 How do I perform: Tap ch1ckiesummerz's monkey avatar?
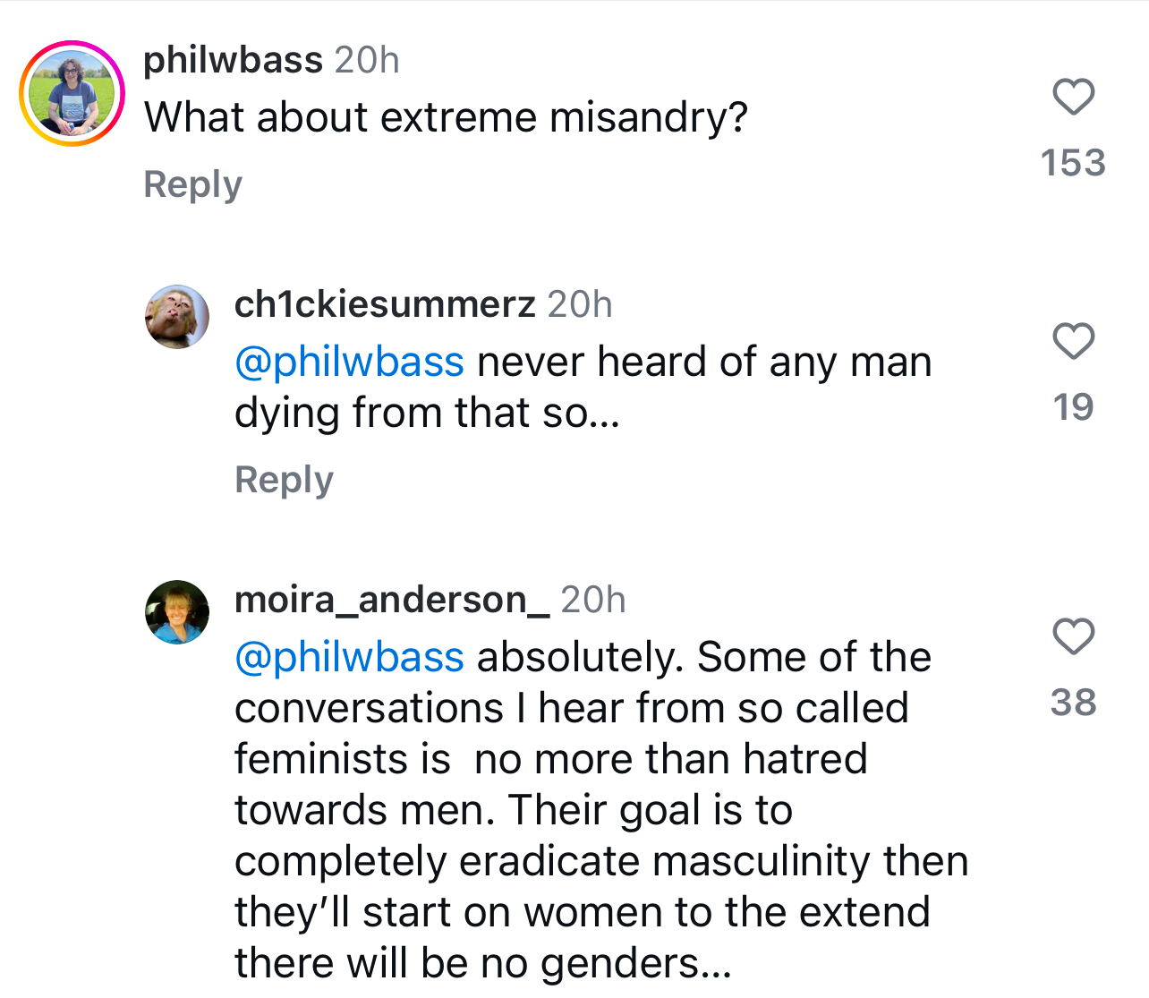[x=177, y=317]
